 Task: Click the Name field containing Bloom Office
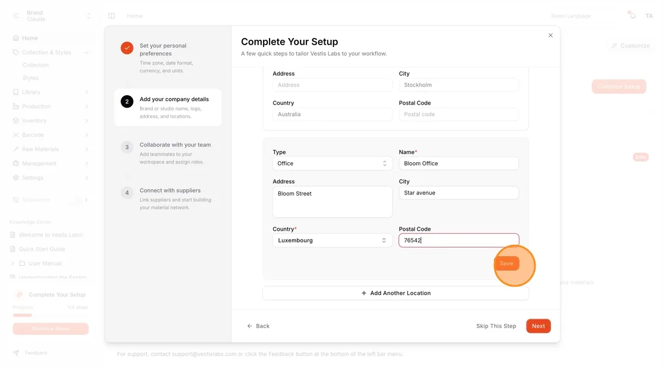(458, 163)
